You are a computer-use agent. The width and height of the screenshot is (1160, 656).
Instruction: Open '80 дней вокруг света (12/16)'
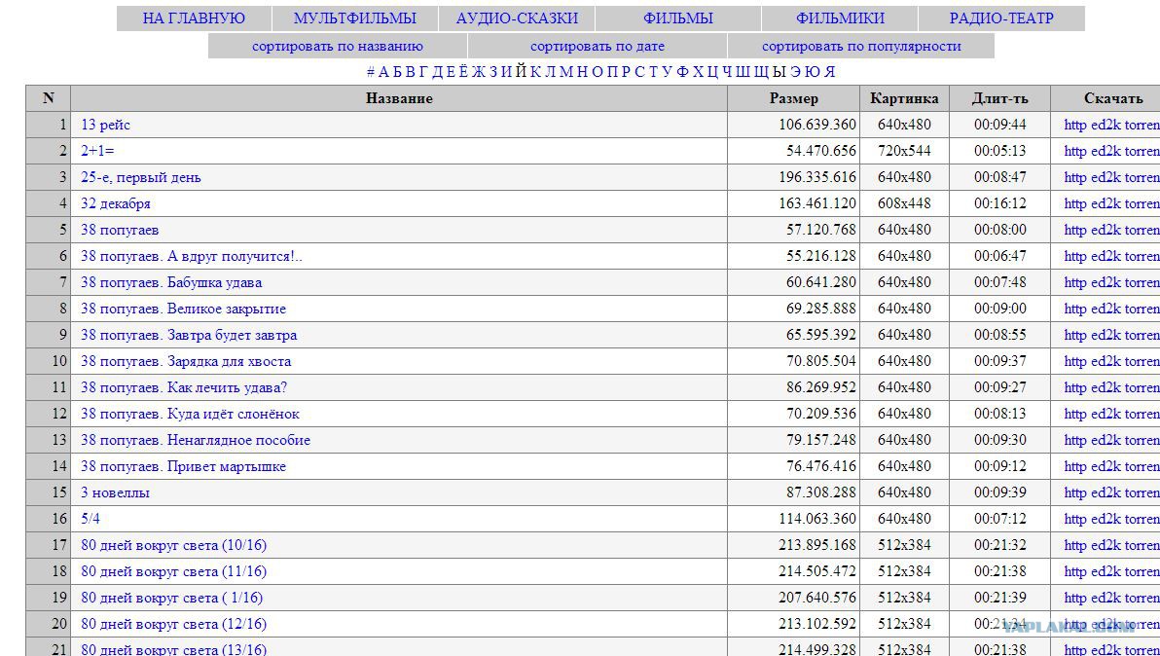[x=174, y=624]
